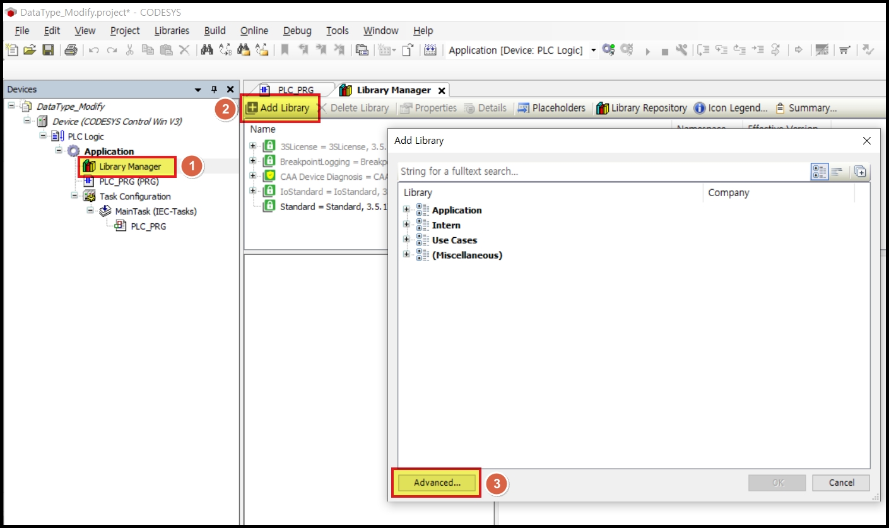The height and width of the screenshot is (528, 889).
Task: Collapse the PLC Logic tree node
Action: click(x=42, y=136)
